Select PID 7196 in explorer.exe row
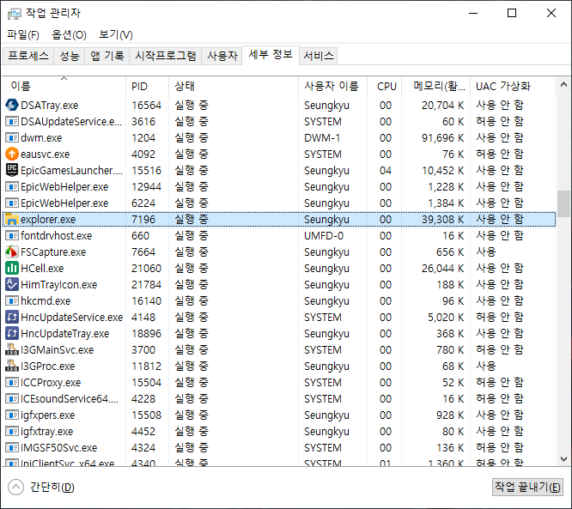The height and width of the screenshot is (509, 572). [143, 220]
